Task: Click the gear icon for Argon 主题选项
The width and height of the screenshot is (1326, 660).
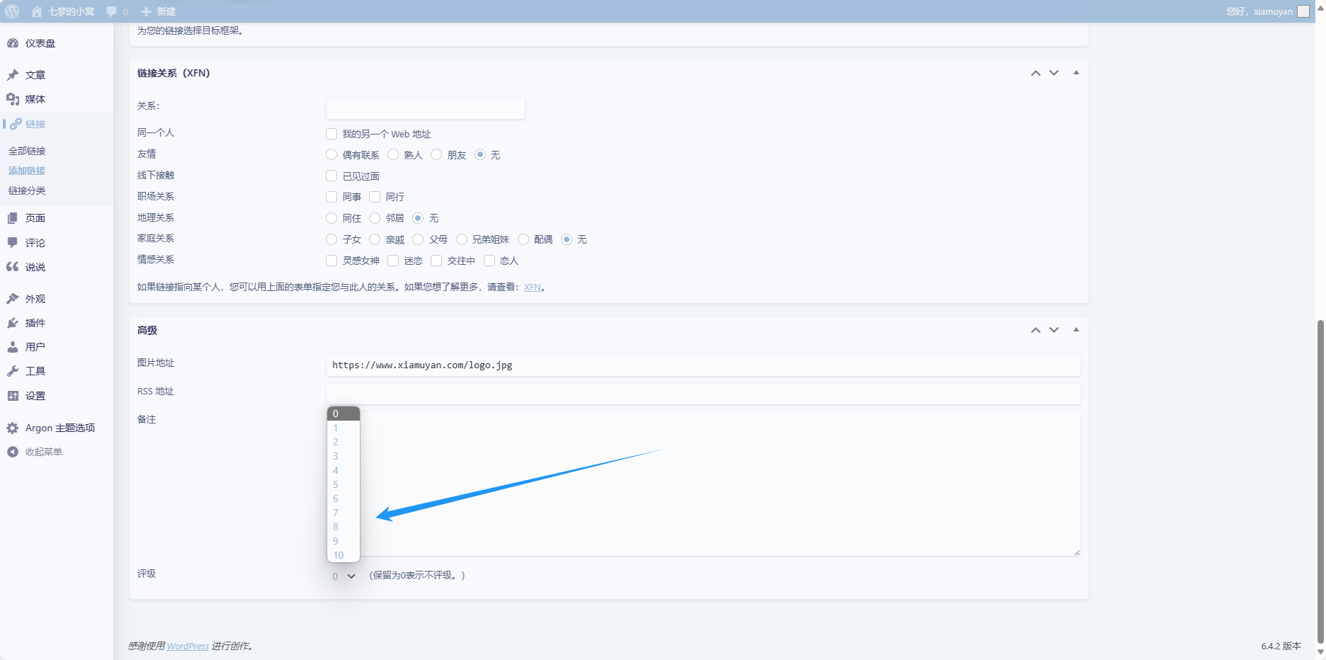Action: 13,428
